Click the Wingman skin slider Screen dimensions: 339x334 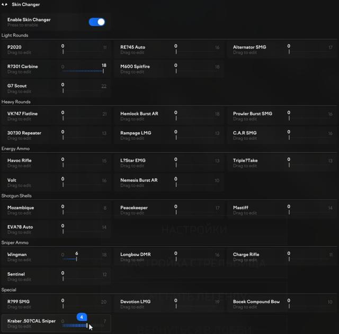pyautogui.click(x=84, y=259)
